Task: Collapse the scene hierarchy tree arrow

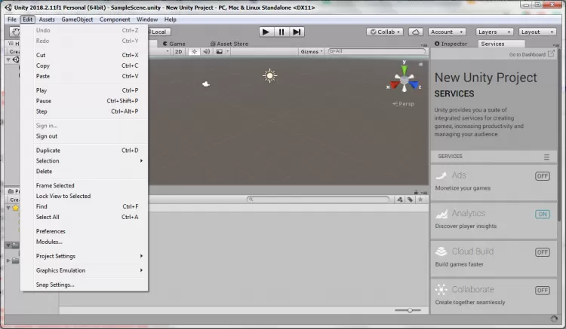Action: pos(8,59)
